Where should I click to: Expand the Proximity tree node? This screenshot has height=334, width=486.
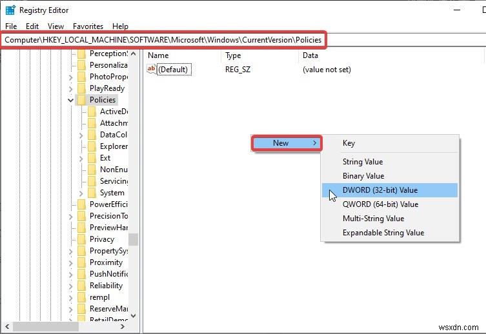tap(70, 263)
